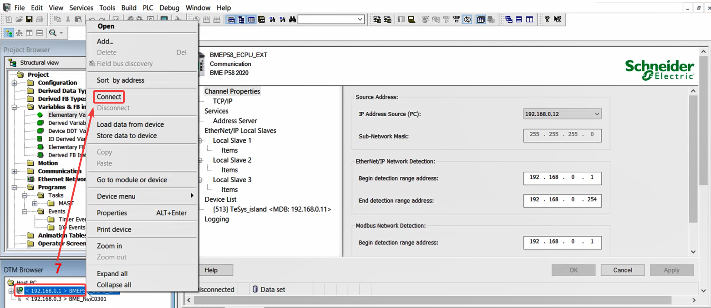Open the zoom icon dropdown arrow
This screenshot has width=711, height=308.
(x=61, y=33)
